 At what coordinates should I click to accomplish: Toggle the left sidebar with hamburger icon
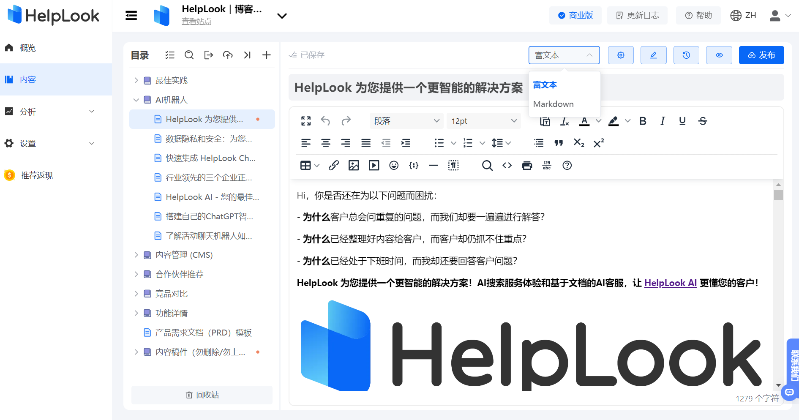[131, 16]
